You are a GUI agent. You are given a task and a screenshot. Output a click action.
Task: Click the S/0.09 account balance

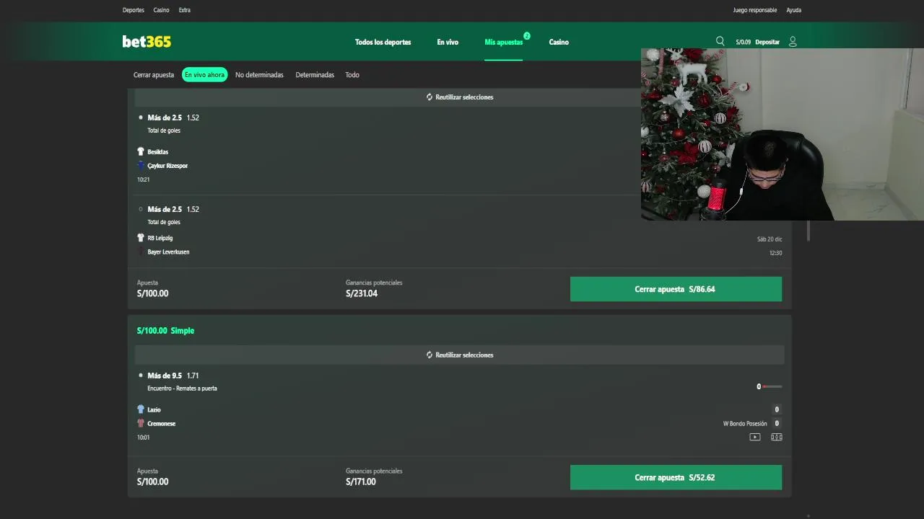pos(744,43)
